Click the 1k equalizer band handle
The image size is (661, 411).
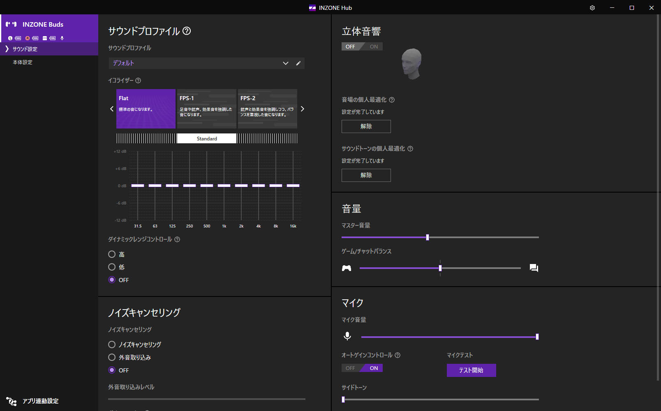pos(224,186)
